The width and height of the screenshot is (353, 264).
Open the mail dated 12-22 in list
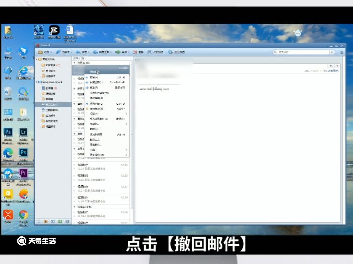(101, 178)
